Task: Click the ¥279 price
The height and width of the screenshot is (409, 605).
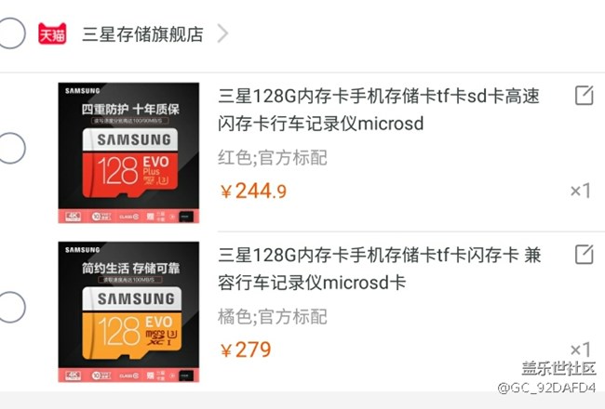Action: pyautogui.click(x=246, y=350)
